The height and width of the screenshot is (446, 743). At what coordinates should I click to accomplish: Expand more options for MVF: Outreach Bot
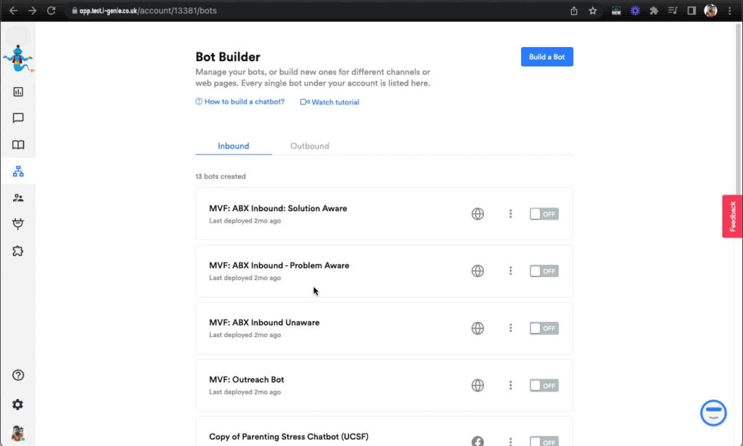click(x=511, y=386)
